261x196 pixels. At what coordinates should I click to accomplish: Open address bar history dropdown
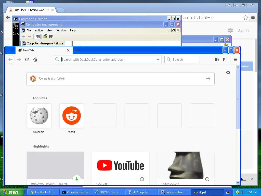[158, 59]
